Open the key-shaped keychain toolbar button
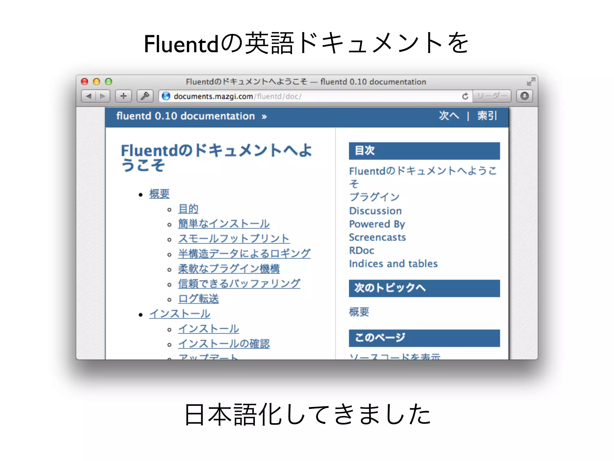This screenshot has height=461, width=614. 145,96
